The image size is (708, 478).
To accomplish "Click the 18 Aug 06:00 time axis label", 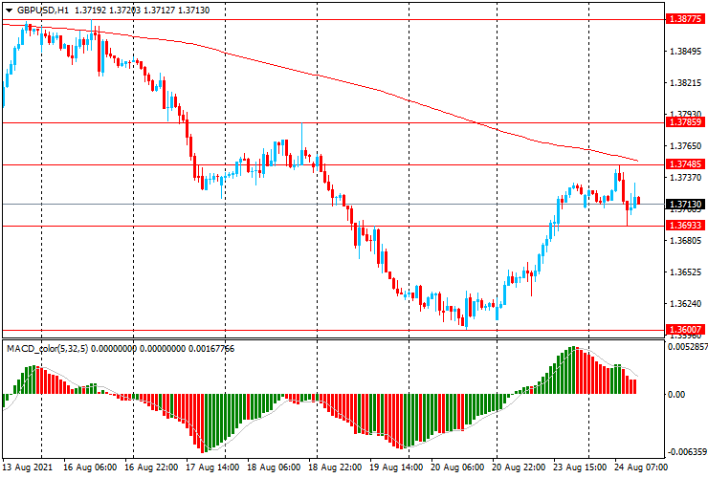I will coord(274,467).
